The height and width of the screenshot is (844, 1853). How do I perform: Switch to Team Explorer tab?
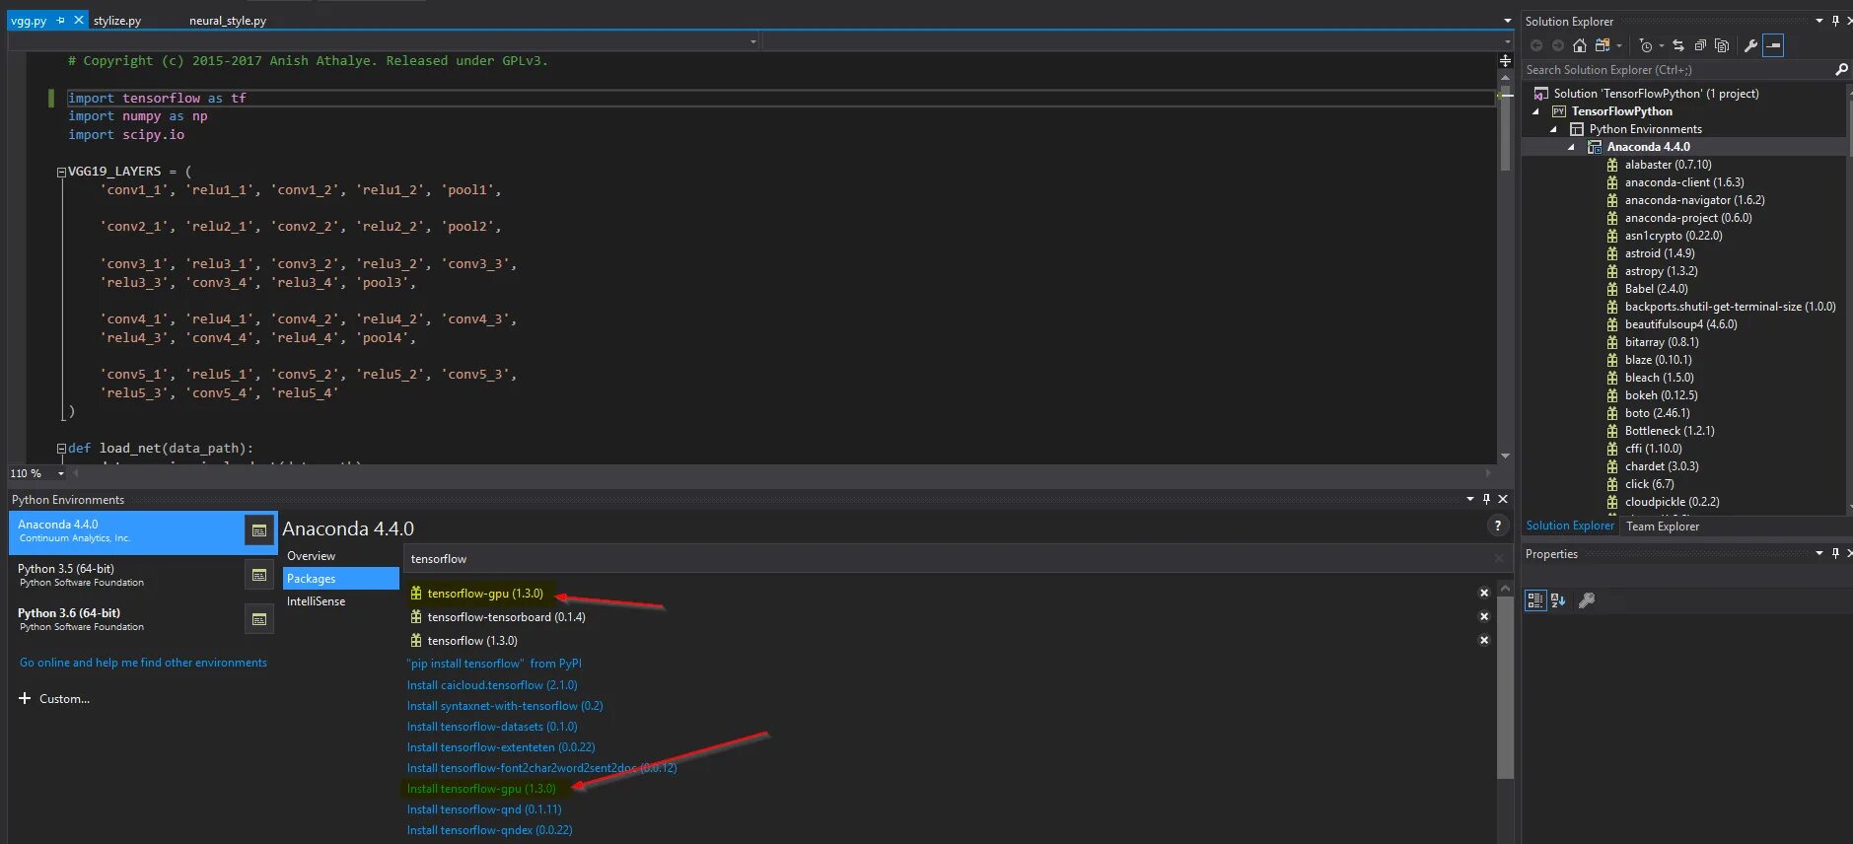click(1663, 526)
